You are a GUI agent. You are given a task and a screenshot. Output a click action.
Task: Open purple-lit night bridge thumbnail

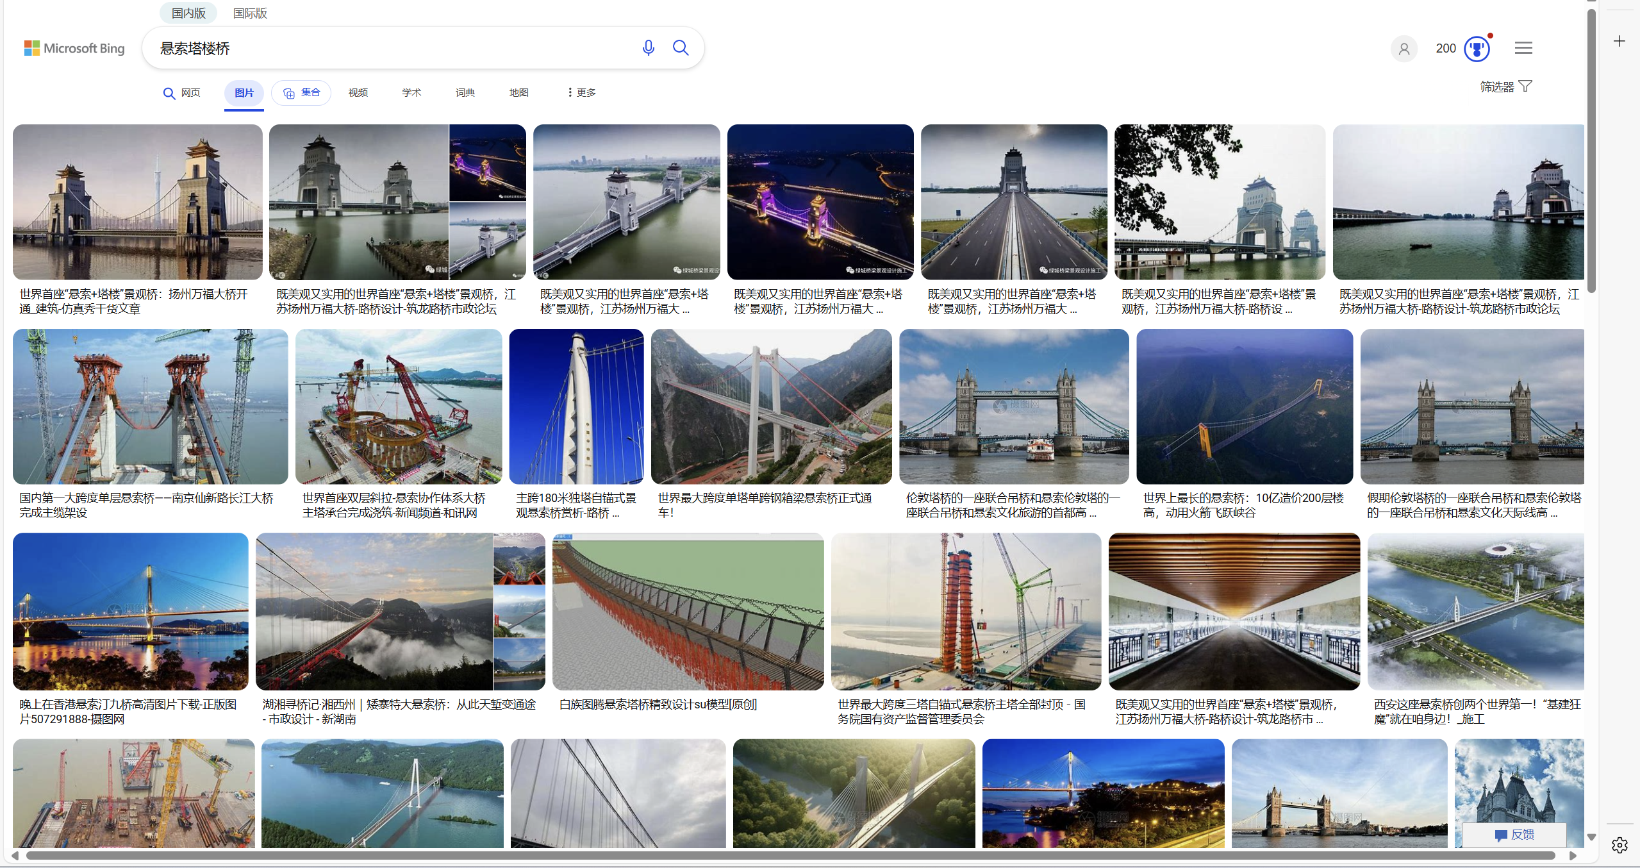[x=820, y=202]
